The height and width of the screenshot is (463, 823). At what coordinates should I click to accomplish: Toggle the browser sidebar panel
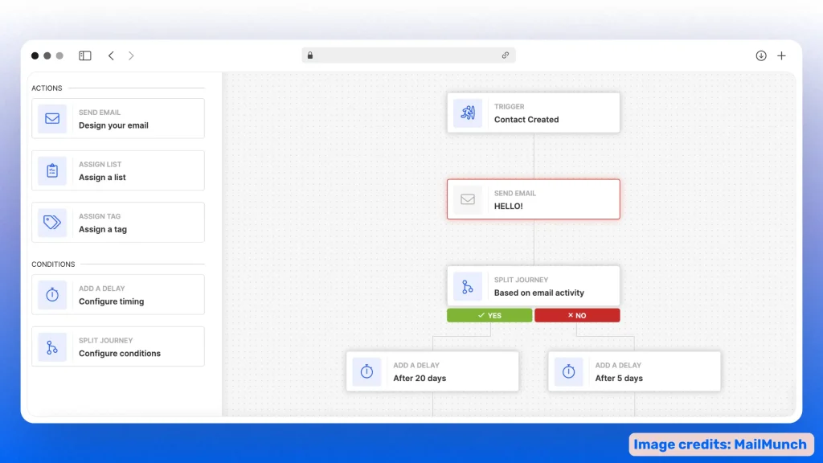tap(84, 55)
